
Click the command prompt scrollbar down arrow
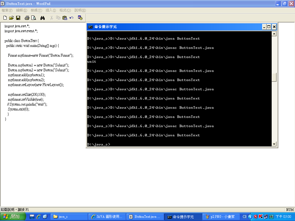click(x=274, y=144)
